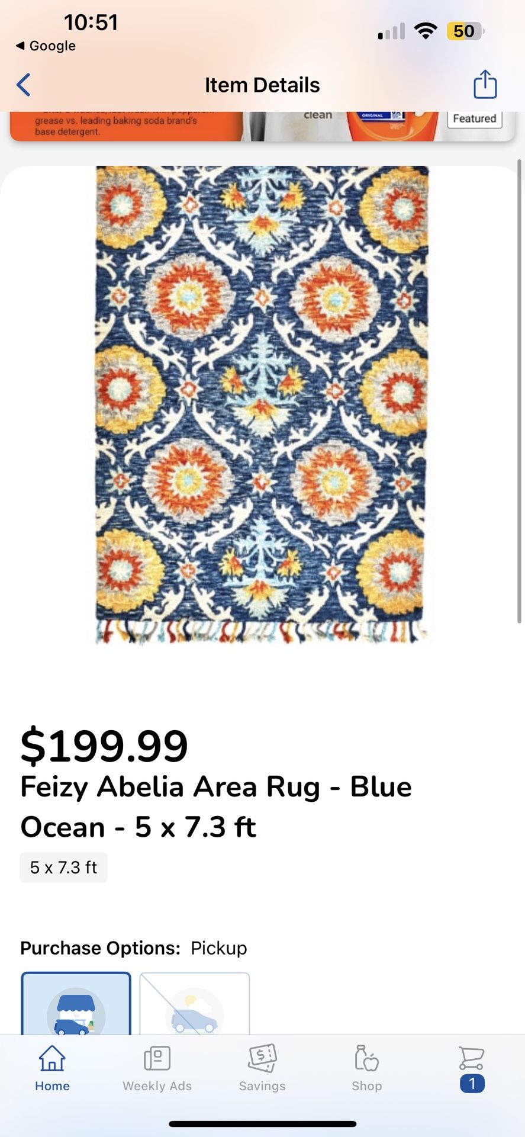Viewport: 525px width, 1137px height.
Task: Select the in-store Pickup option
Action: [76, 1004]
